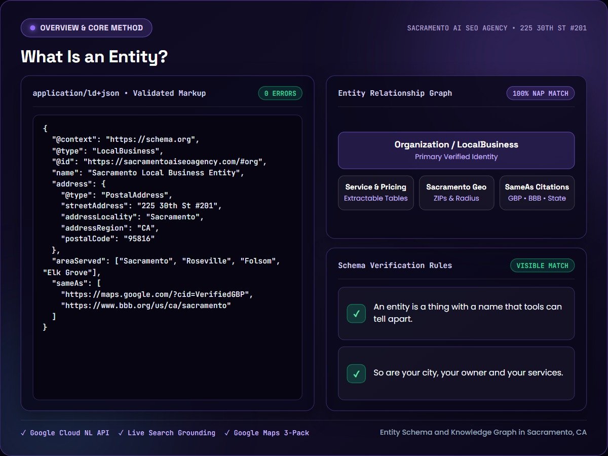Select the Organization / LocalBusiness node
The height and width of the screenshot is (456, 608).
point(456,150)
